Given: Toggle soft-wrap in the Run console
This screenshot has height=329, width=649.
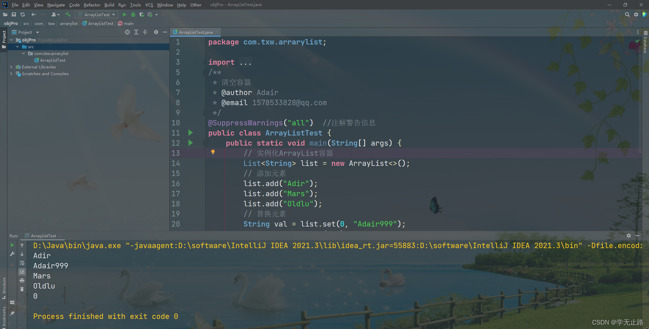Looking at the screenshot, I should click(22, 263).
